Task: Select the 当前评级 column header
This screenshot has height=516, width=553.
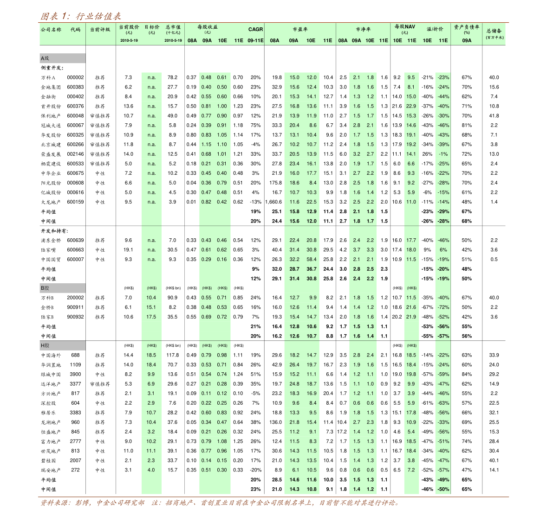Action: click(100, 30)
